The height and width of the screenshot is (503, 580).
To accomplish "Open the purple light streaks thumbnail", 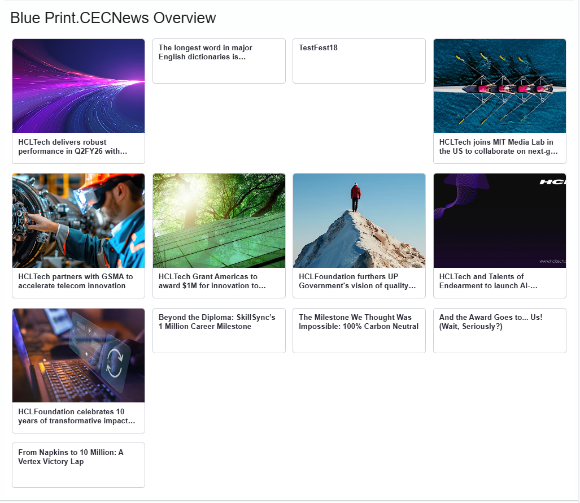I will 79,86.
